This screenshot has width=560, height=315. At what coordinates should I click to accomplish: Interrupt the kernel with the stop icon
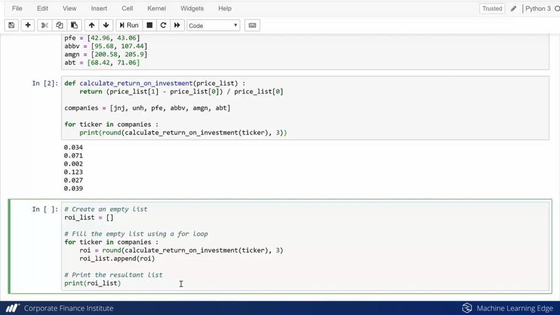[x=149, y=25]
